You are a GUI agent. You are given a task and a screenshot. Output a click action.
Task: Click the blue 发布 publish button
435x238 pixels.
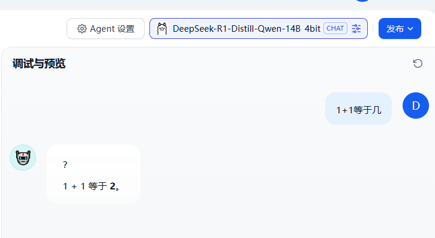(x=400, y=29)
